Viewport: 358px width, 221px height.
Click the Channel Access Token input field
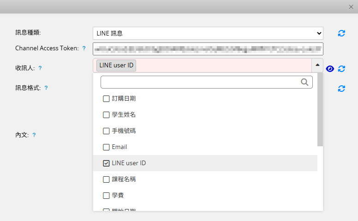tap(208, 48)
